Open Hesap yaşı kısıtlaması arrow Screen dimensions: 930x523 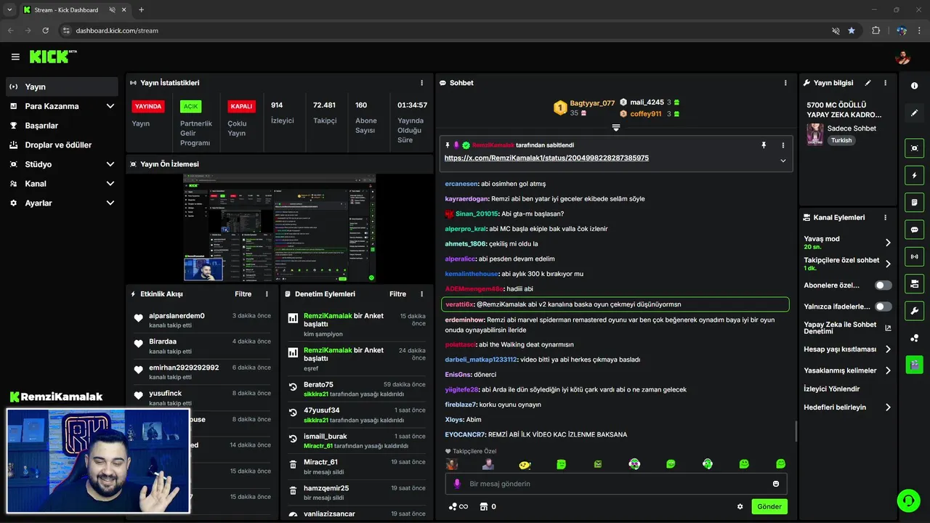click(888, 349)
